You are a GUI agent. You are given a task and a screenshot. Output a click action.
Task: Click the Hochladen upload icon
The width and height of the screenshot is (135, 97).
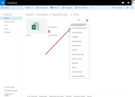pos(37,8)
